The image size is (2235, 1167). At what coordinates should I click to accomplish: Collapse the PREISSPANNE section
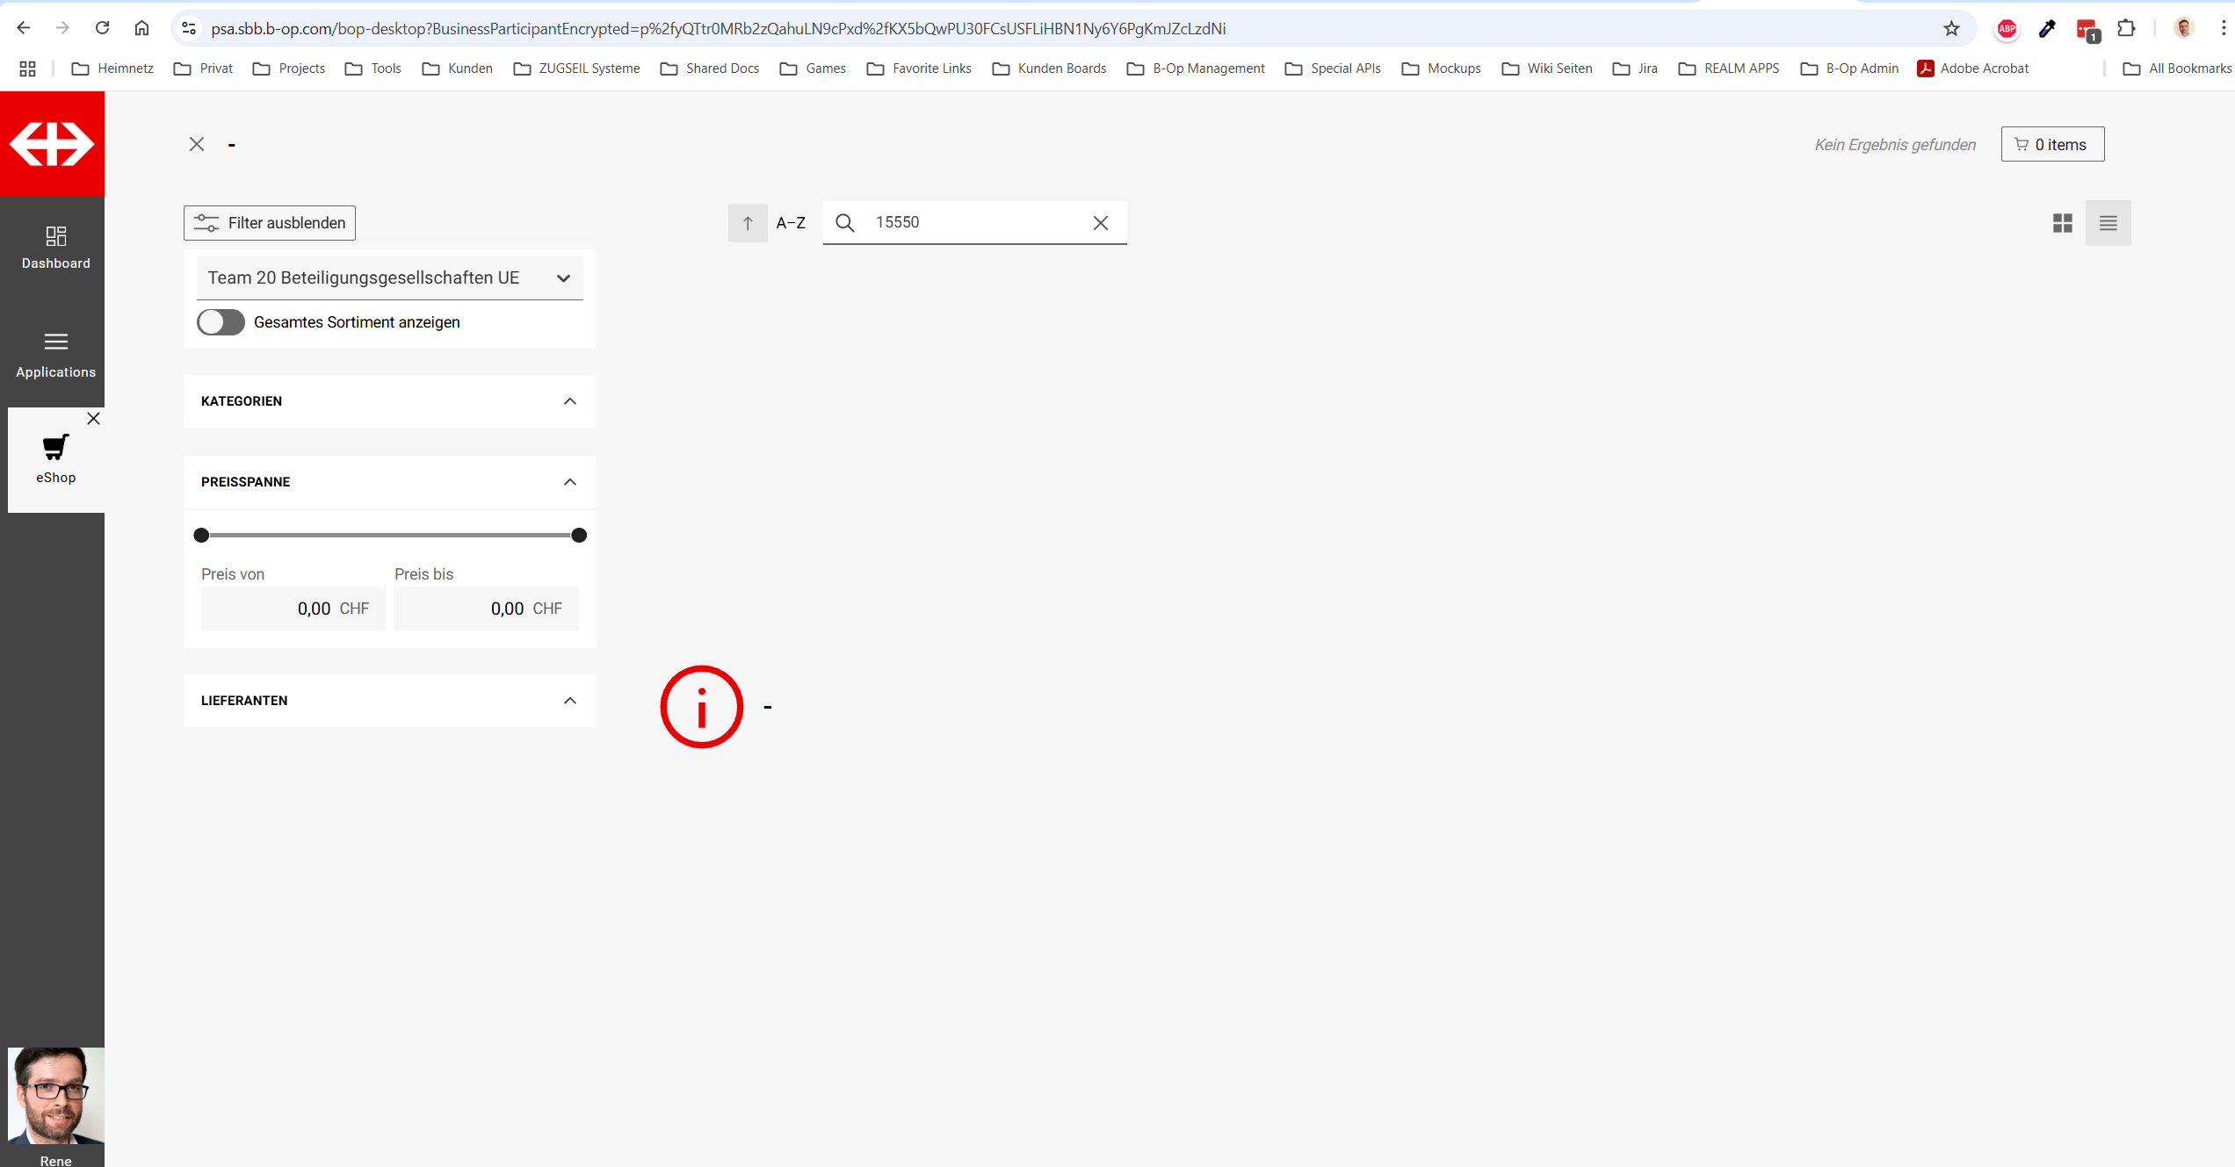click(569, 482)
